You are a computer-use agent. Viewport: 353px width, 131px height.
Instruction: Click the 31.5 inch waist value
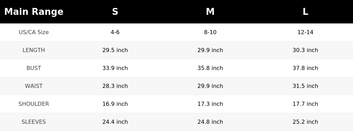[305, 86]
